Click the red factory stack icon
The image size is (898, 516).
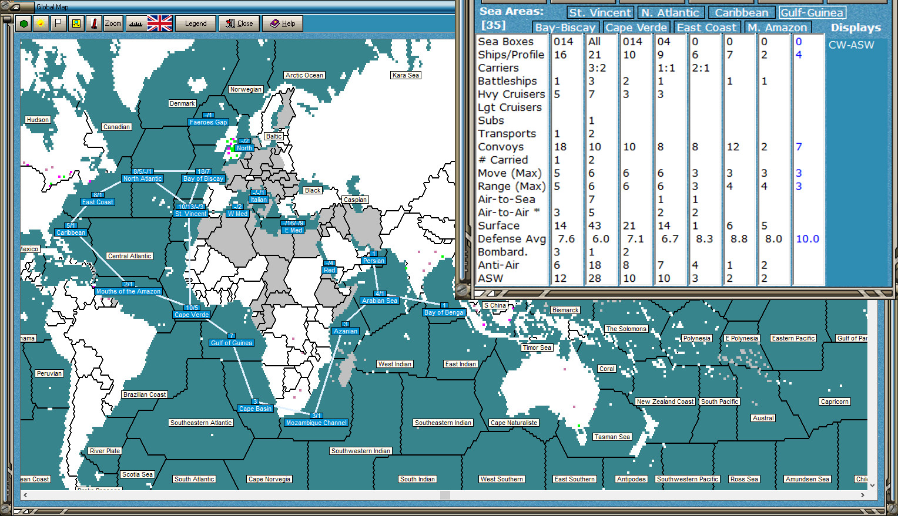point(93,23)
